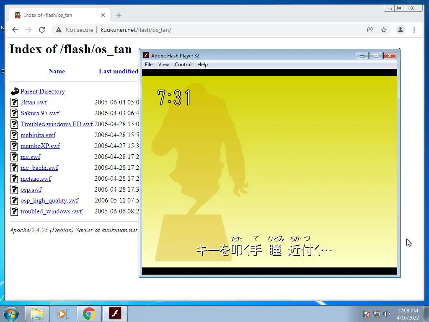Click the 2006-05-11 date for osp_high_quality.swf
429x322 pixels.
pyautogui.click(x=116, y=200)
